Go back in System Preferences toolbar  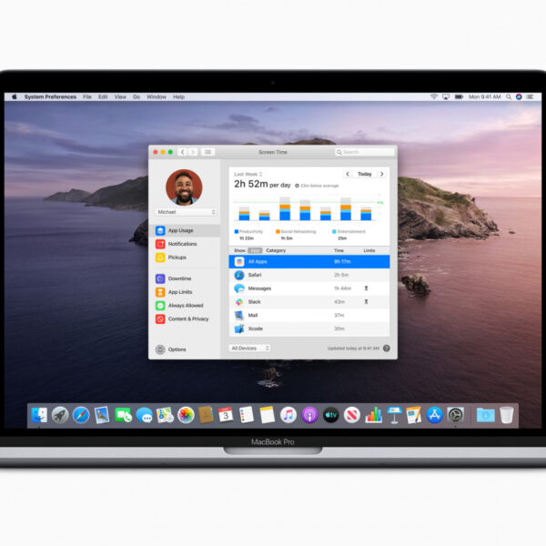tap(183, 152)
